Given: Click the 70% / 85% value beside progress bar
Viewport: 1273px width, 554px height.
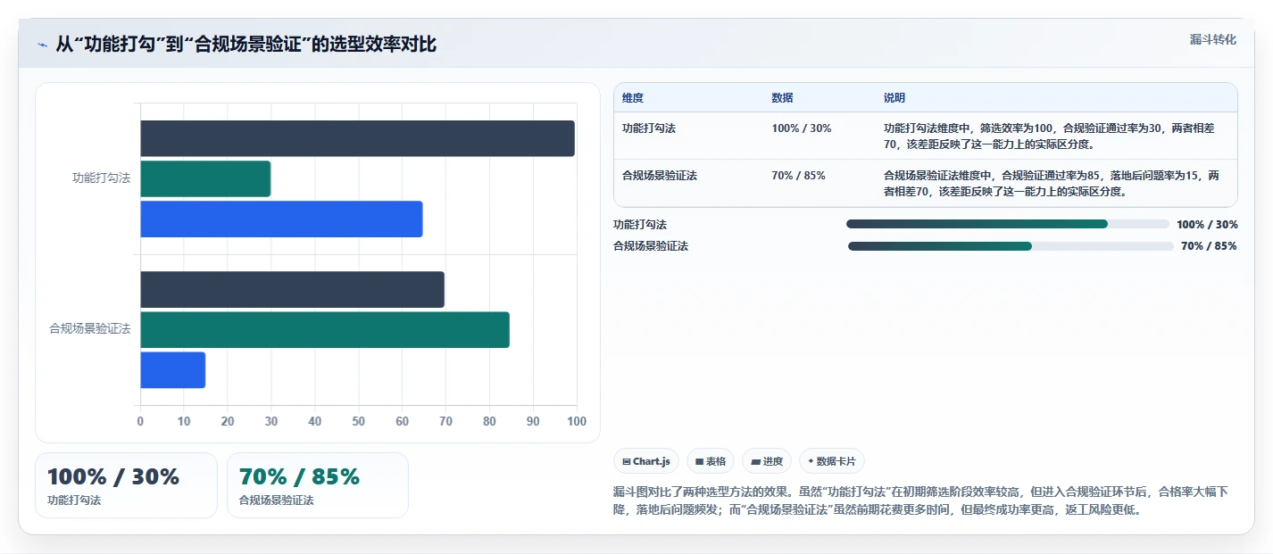Looking at the screenshot, I should pos(1209,246).
